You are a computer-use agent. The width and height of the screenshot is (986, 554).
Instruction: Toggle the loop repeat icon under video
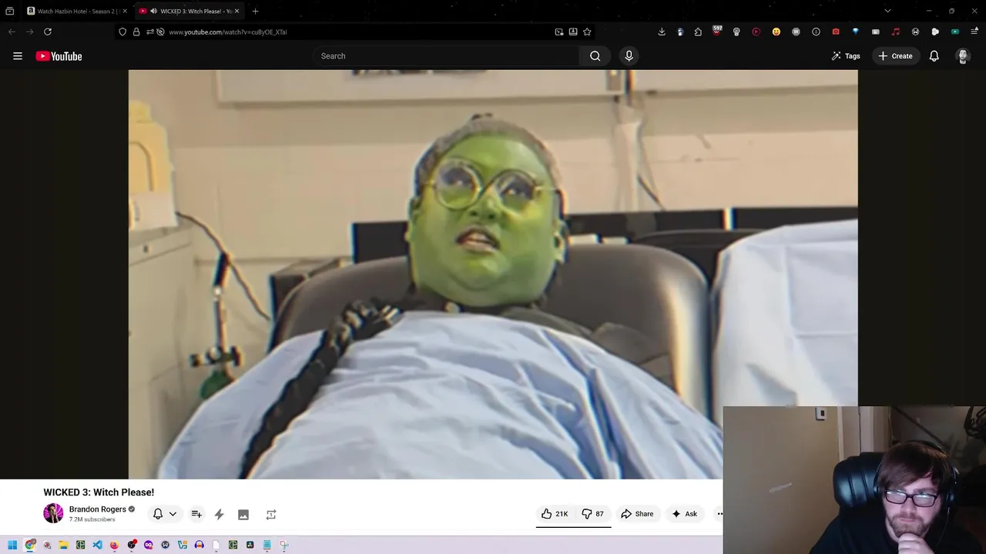click(271, 515)
